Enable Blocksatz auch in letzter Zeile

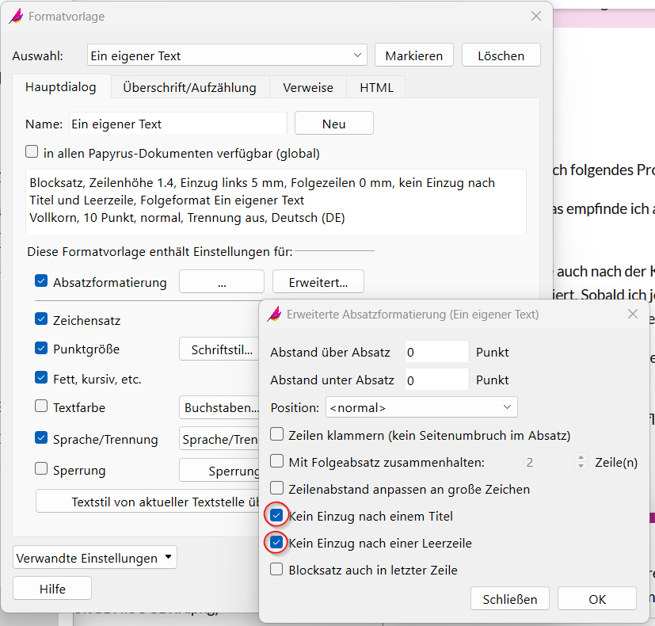click(276, 570)
